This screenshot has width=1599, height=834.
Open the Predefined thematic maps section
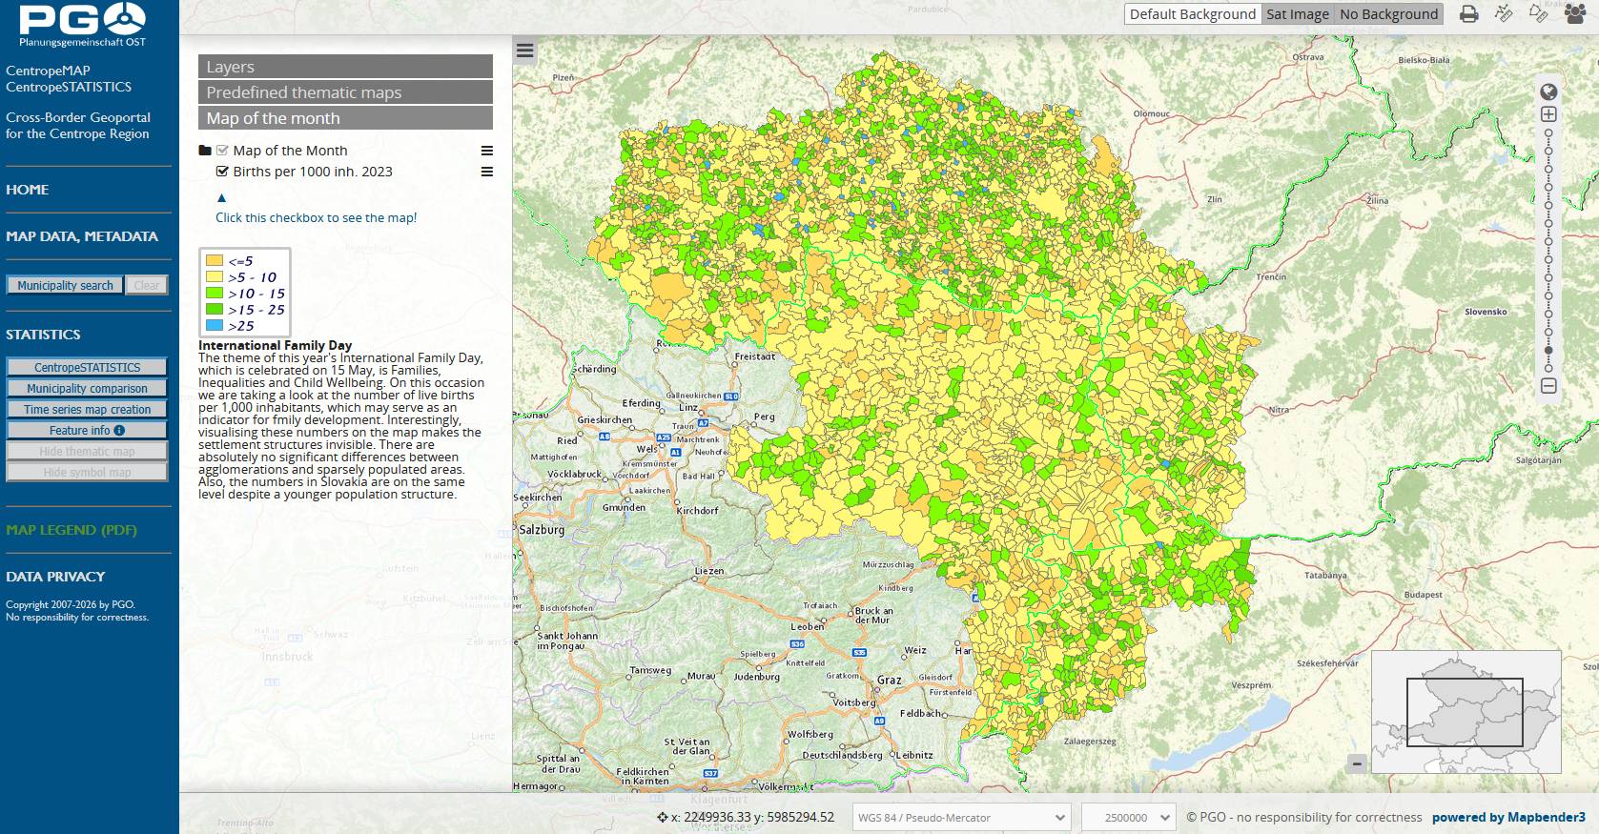pyautogui.click(x=345, y=92)
